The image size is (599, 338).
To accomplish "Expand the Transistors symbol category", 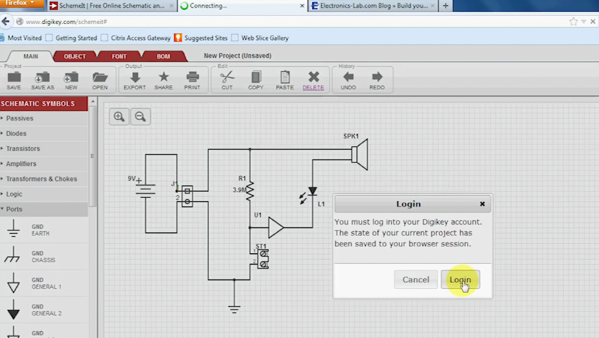I will click(23, 149).
